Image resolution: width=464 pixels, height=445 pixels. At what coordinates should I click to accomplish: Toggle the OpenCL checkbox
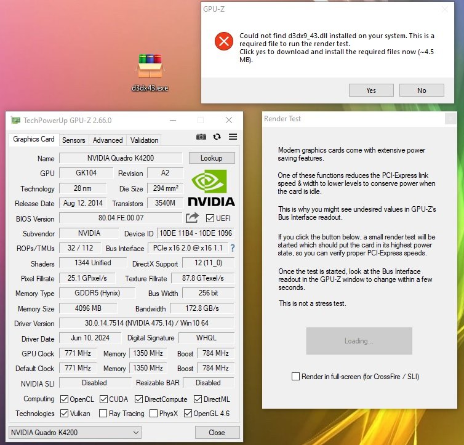tap(64, 399)
